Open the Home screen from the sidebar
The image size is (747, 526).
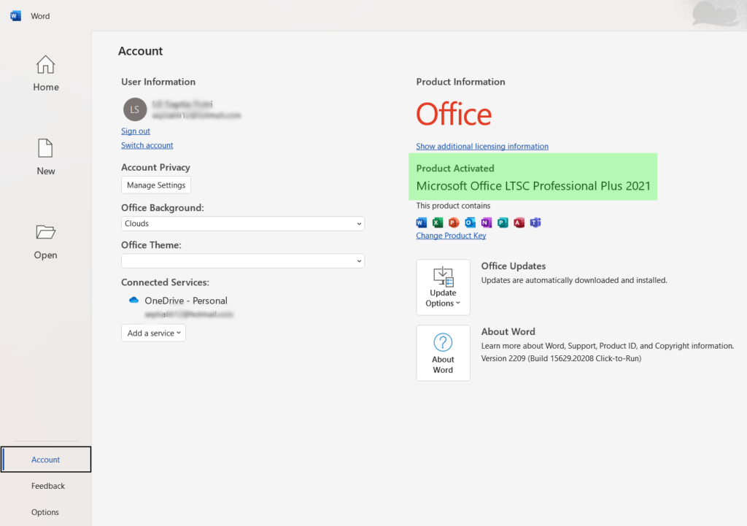[x=45, y=73]
